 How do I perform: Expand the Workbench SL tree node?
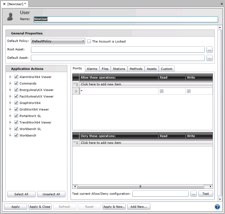pyautogui.click(x=11, y=129)
